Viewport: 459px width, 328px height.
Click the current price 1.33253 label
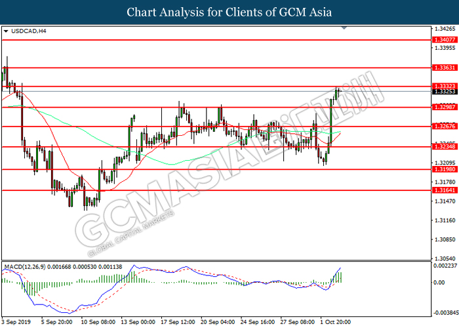(445, 92)
